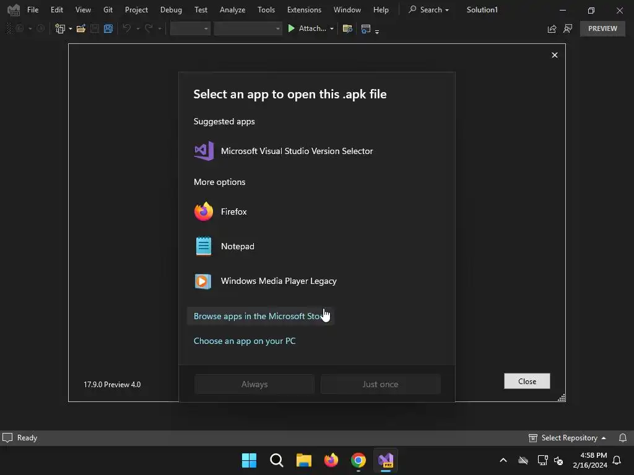Click the Close button in the dialog
Image resolution: width=634 pixels, height=475 pixels.
tap(527, 381)
